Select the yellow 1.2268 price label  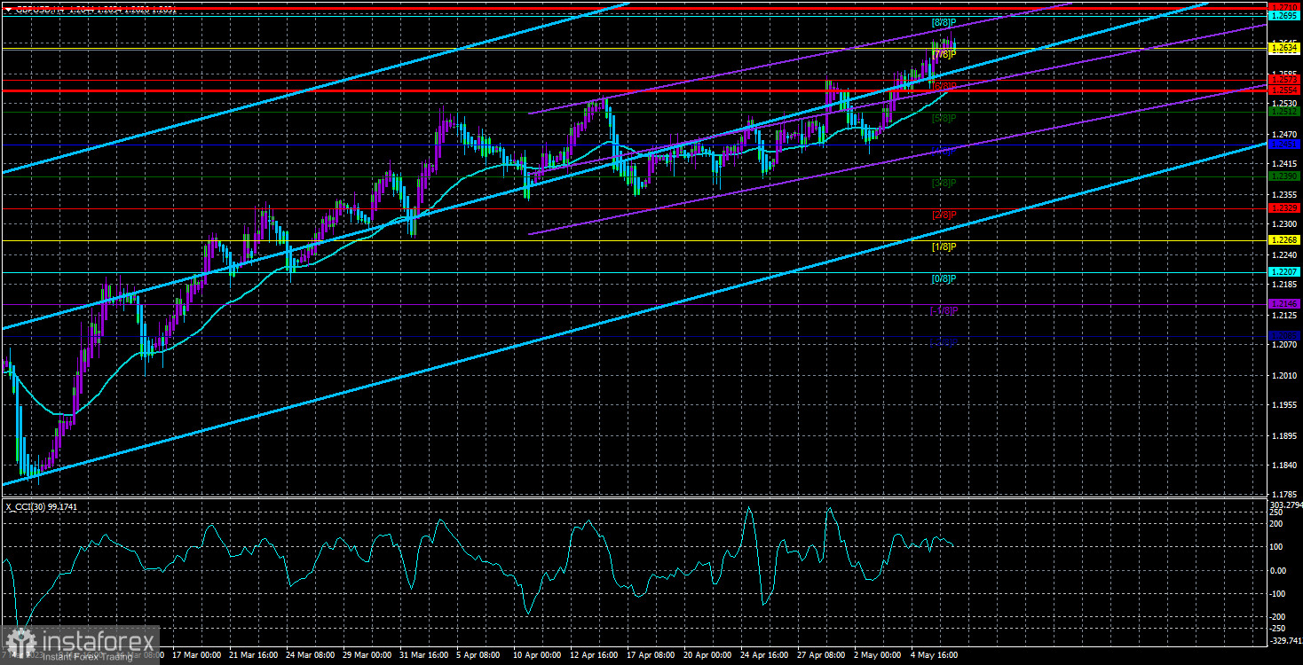1283,239
